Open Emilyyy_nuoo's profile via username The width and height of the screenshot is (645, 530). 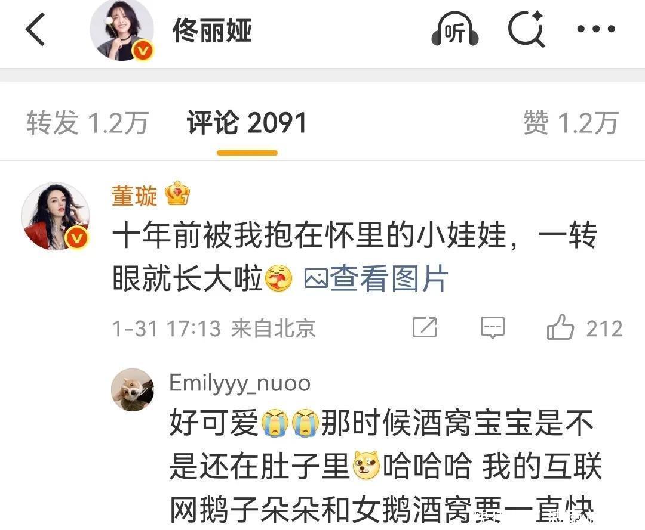pyautogui.click(x=240, y=383)
